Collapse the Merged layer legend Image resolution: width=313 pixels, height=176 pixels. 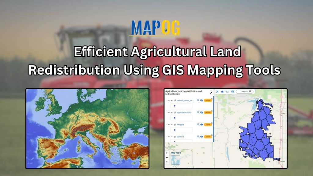[171, 125]
